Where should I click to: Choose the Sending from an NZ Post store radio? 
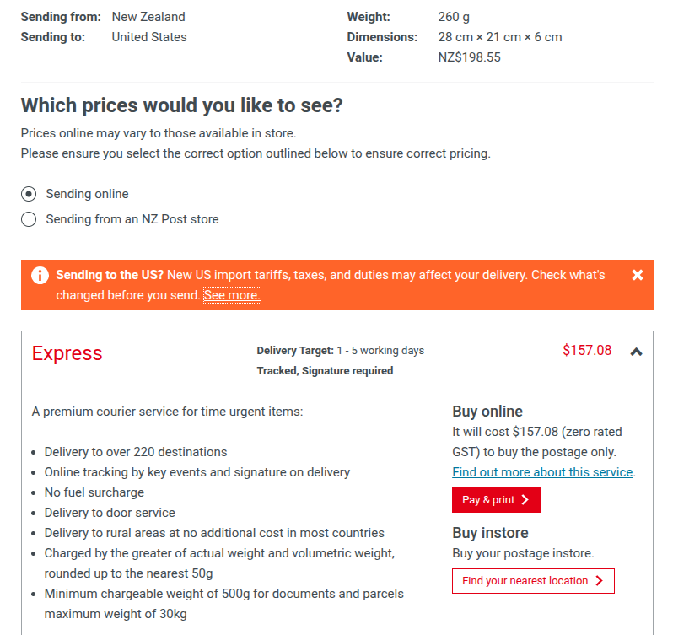pos(30,219)
